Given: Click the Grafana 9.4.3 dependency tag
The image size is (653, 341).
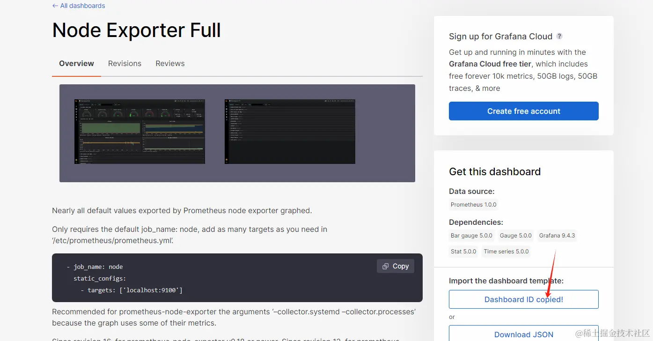Looking at the screenshot, I should [x=557, y=236].
